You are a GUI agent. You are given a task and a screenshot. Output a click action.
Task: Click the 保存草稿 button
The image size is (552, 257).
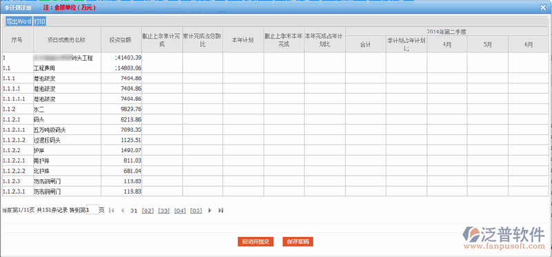tap(298, 242)
